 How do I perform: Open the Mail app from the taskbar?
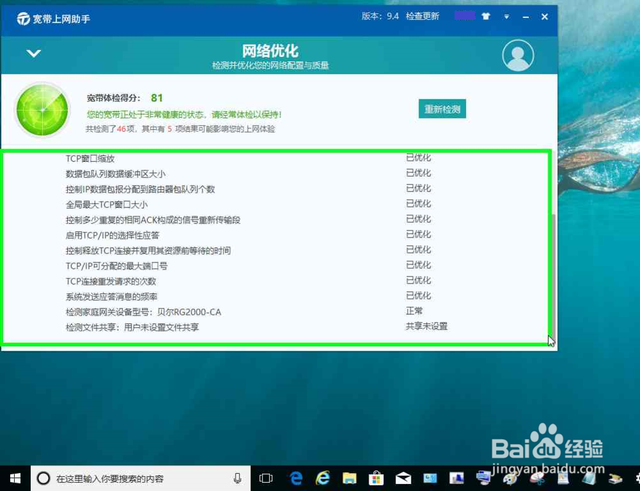[x=403, y=478]
